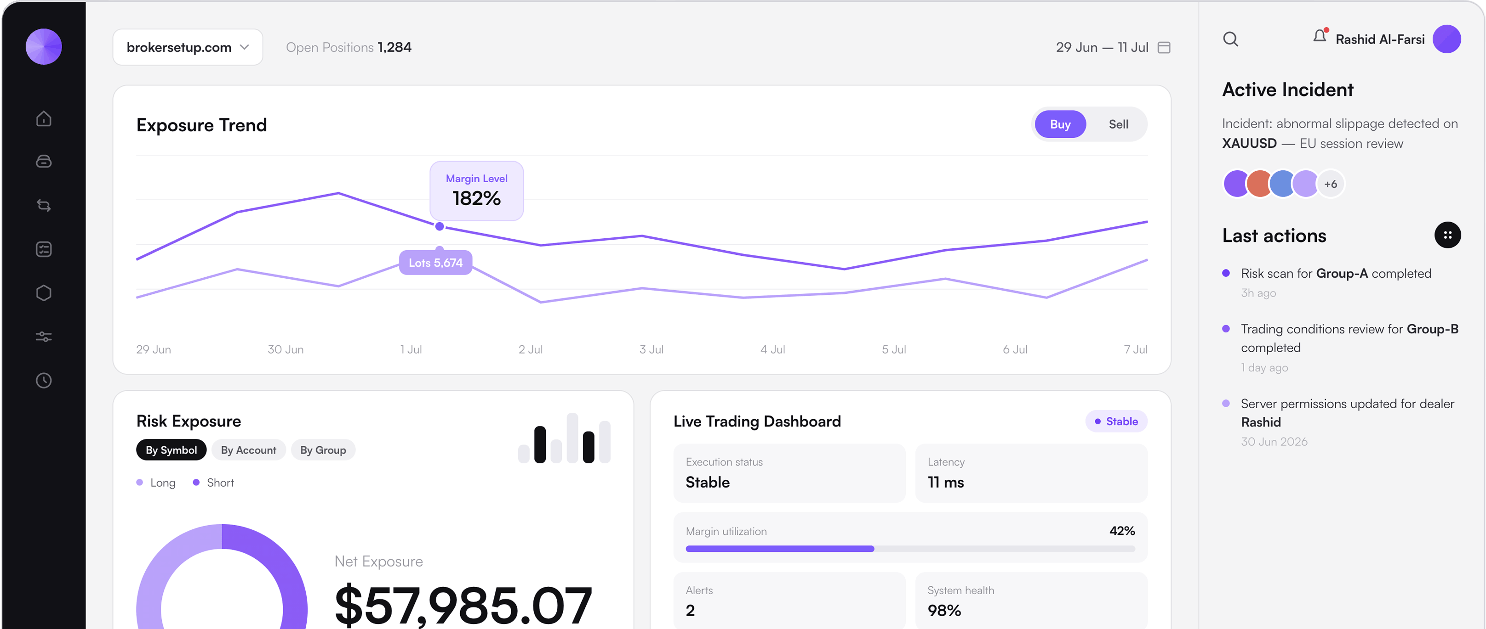Click the 3h ago timestamp
Image resolution: width=1486 pixels, height=629 pixels.
(x=1258, y=293)
